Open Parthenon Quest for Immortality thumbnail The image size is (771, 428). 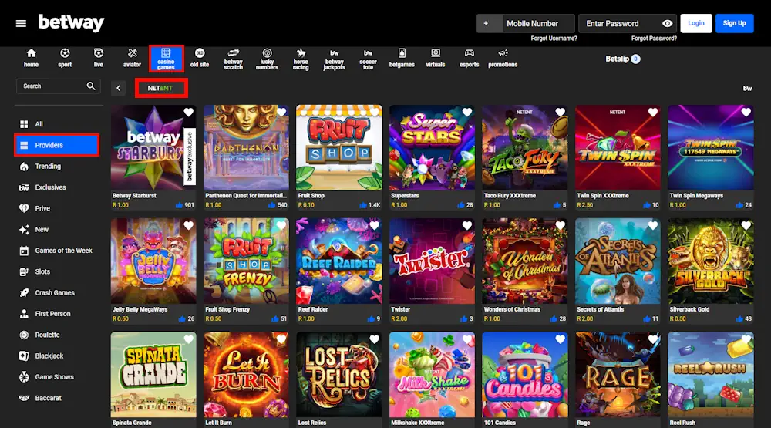point(246,147)
